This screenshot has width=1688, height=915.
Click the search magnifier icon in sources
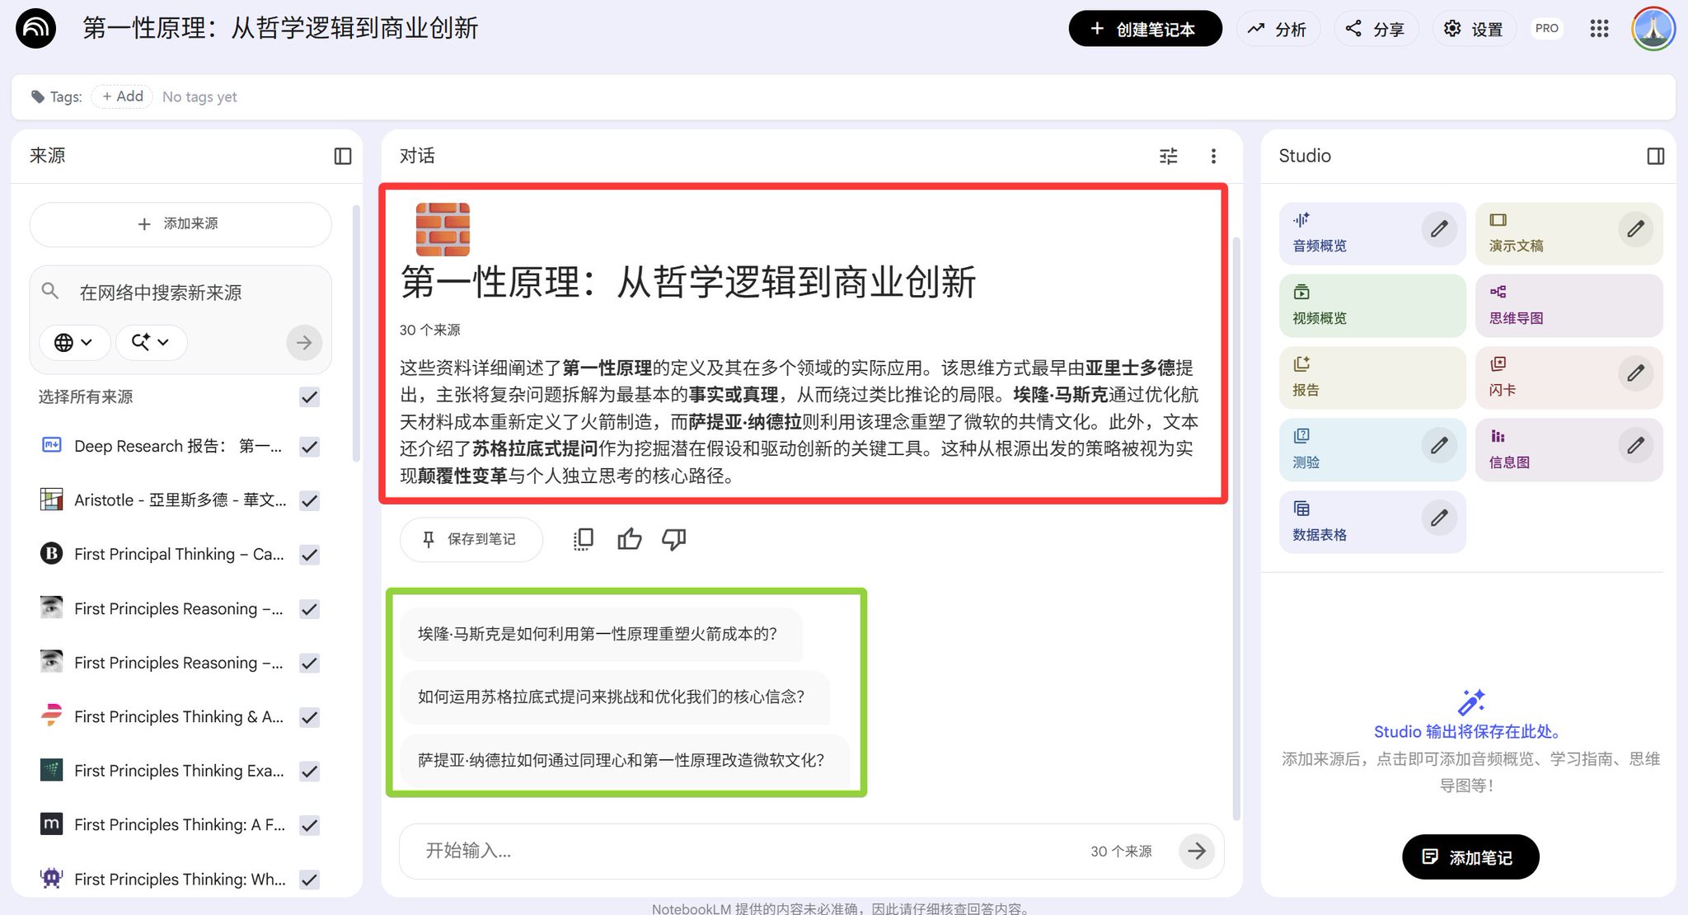pyautogui.click(x=50, y=291)
